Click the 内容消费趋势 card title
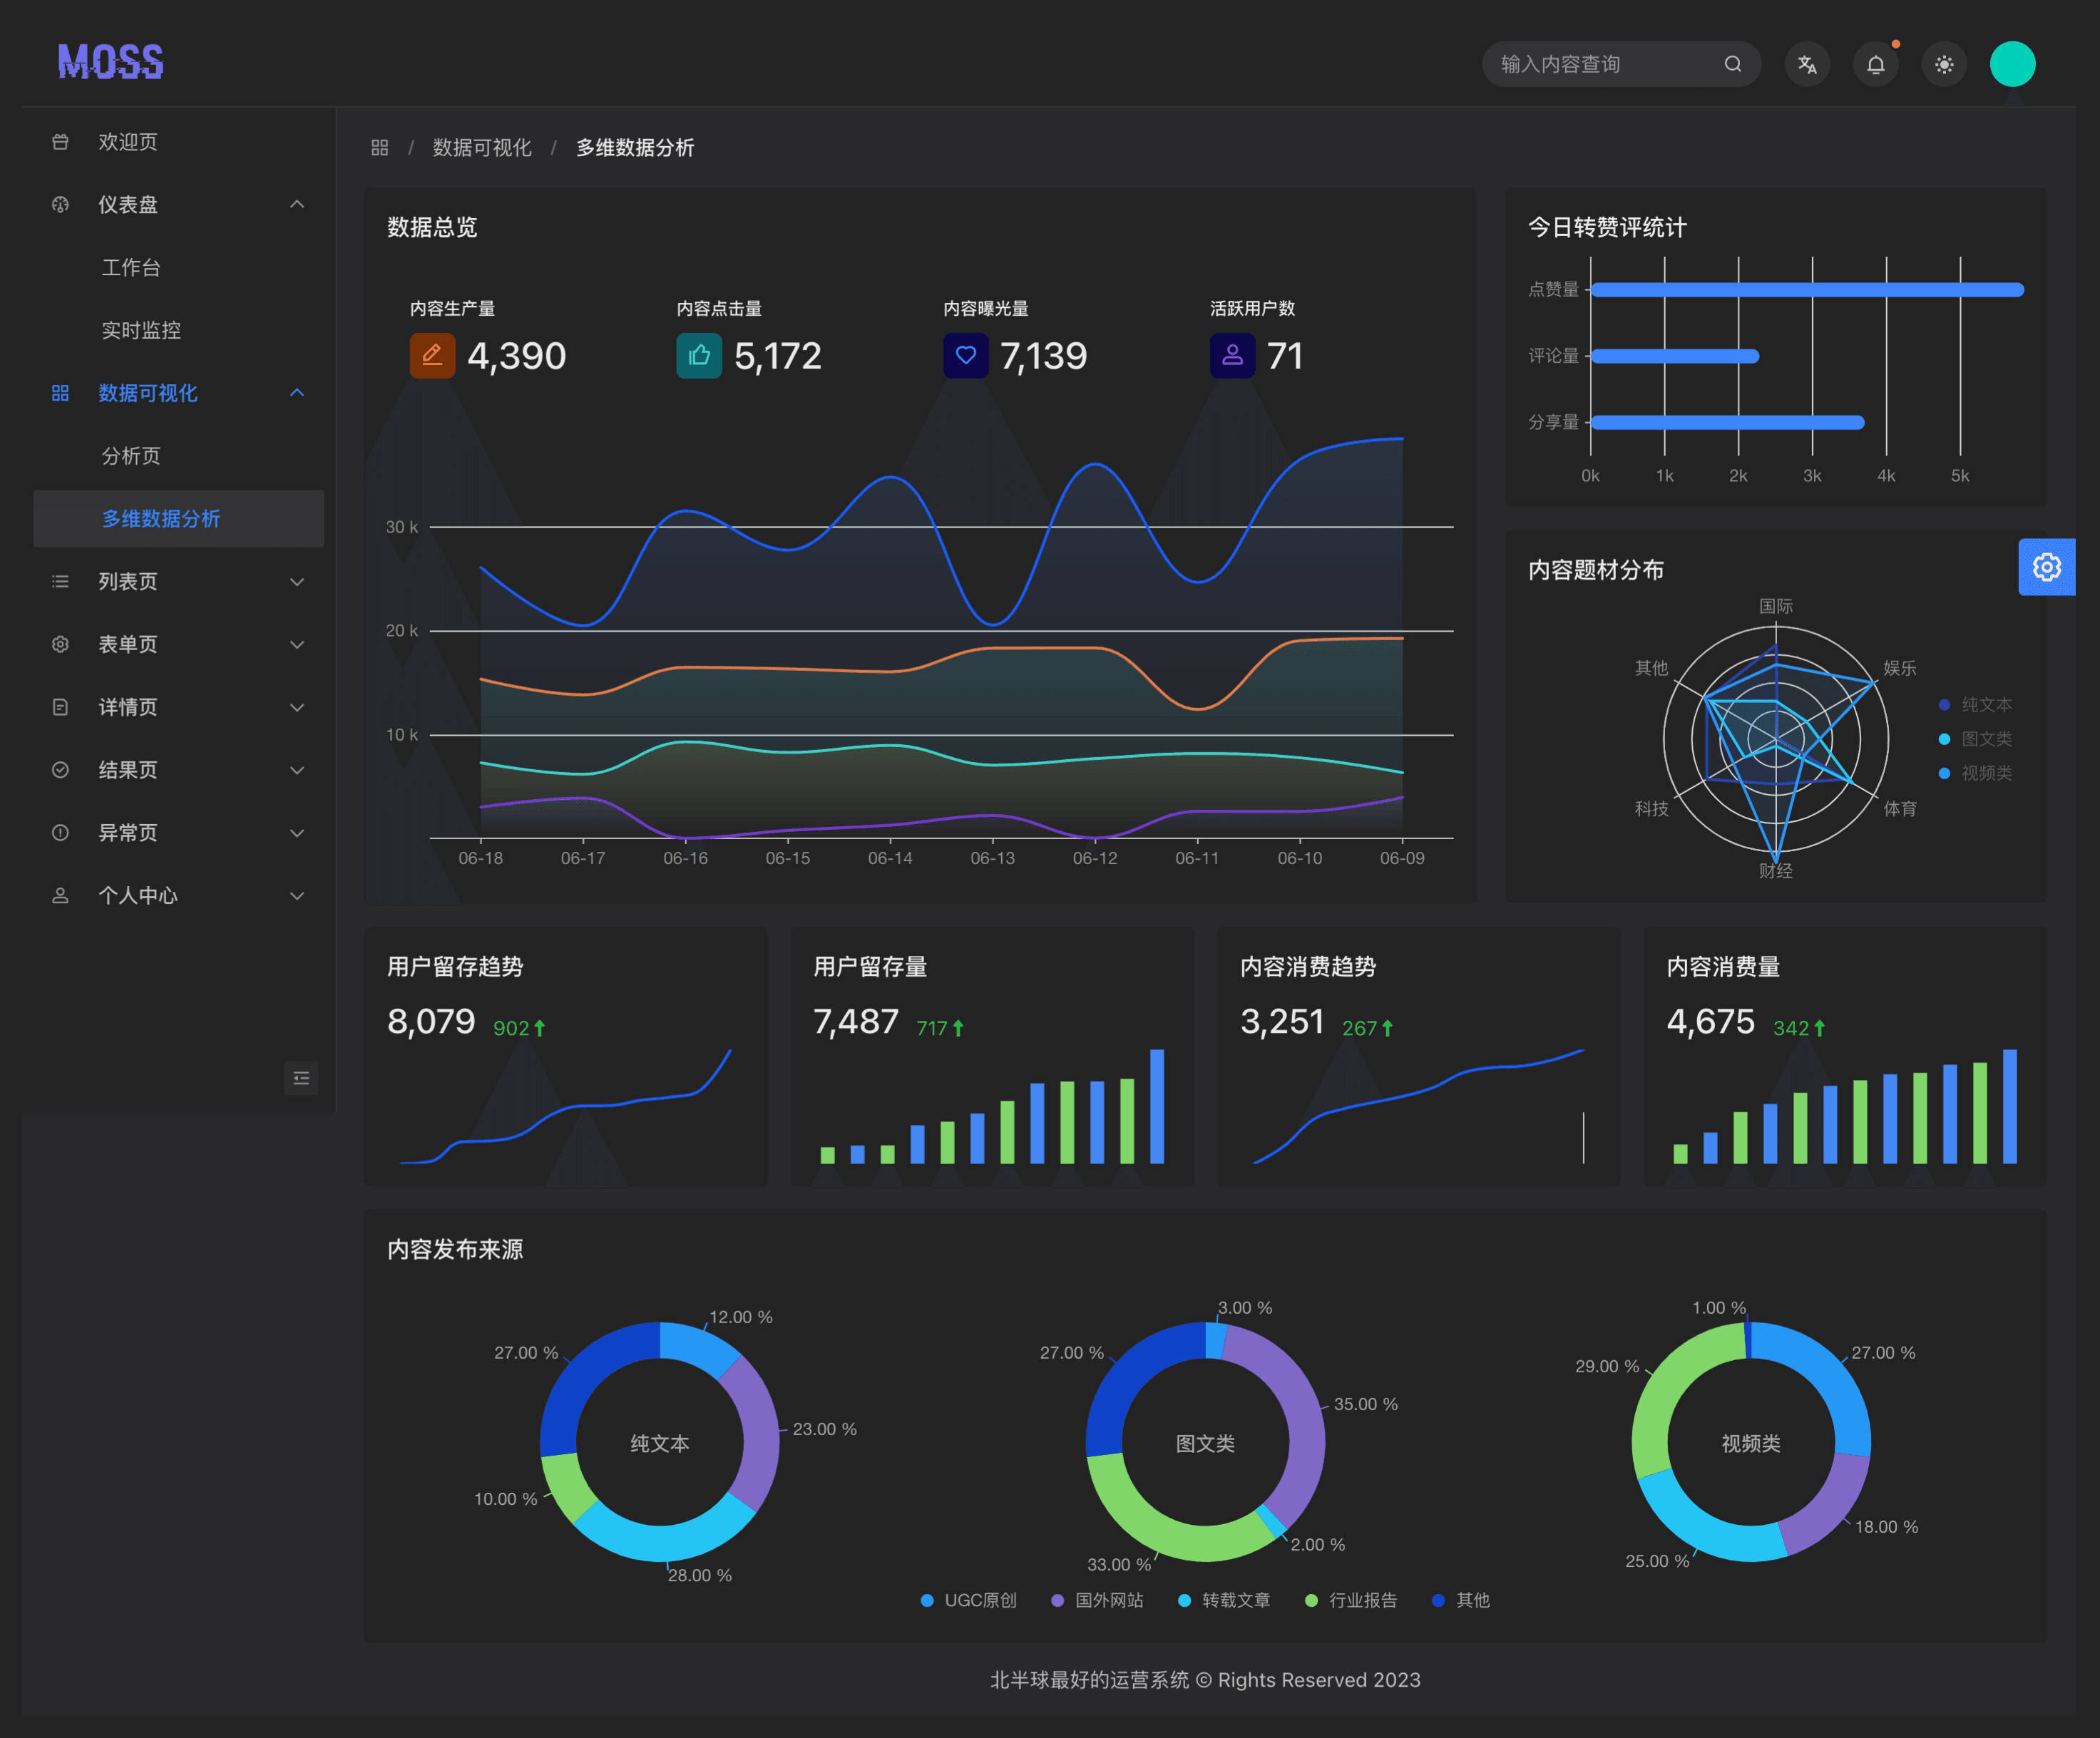This screenshot has width=2100, height=1738. pyautogui.click(x=1308, y=967)
